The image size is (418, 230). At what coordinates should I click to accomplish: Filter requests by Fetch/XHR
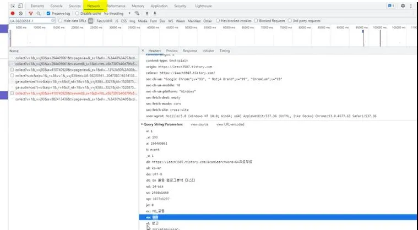point(104,21)
